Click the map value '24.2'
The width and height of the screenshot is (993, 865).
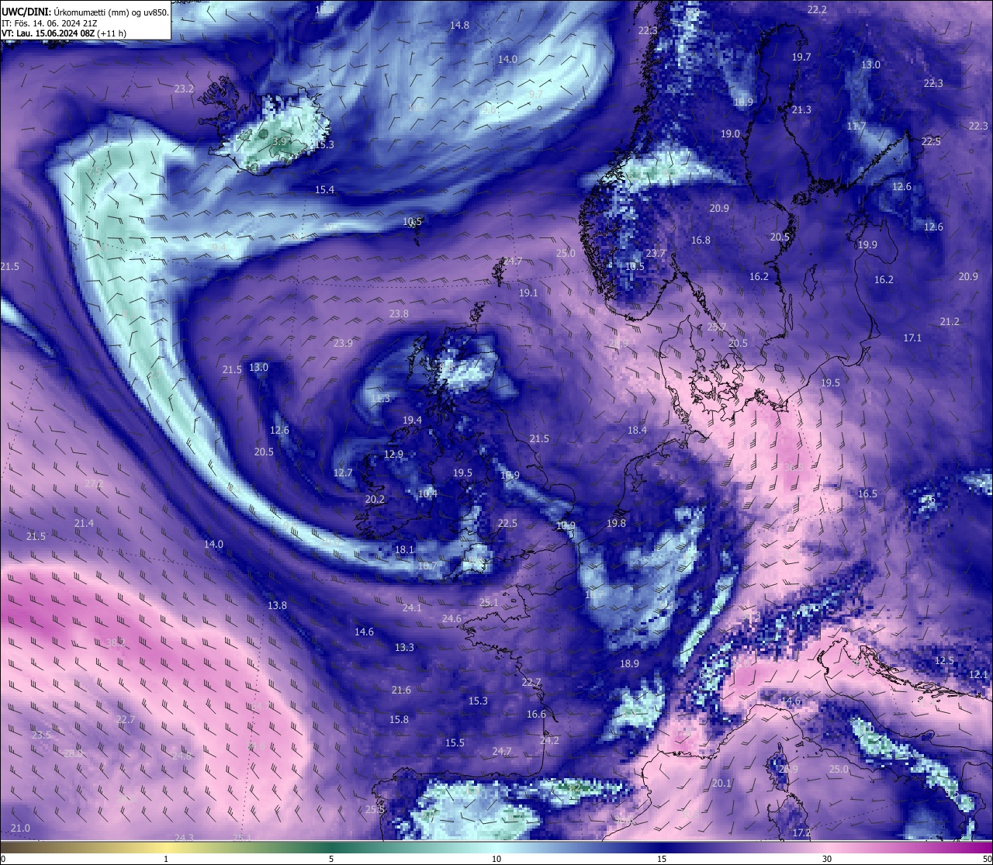549,741
